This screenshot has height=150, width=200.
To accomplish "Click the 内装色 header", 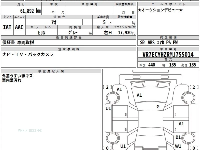I will click(75, 27).
